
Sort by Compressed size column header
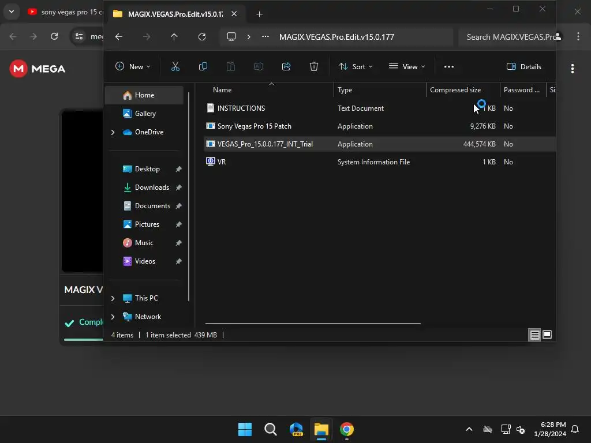click(463, 89)
